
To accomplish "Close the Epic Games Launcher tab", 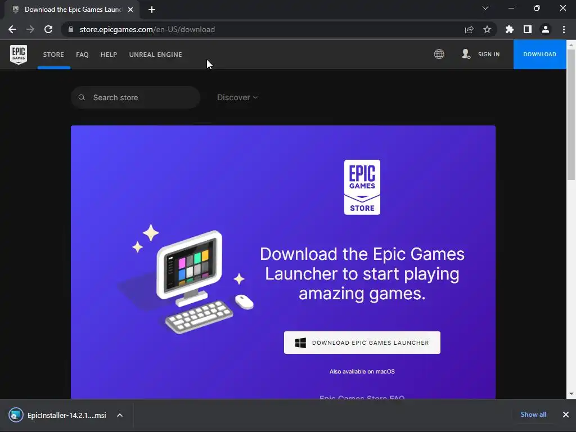I will 130,10.
